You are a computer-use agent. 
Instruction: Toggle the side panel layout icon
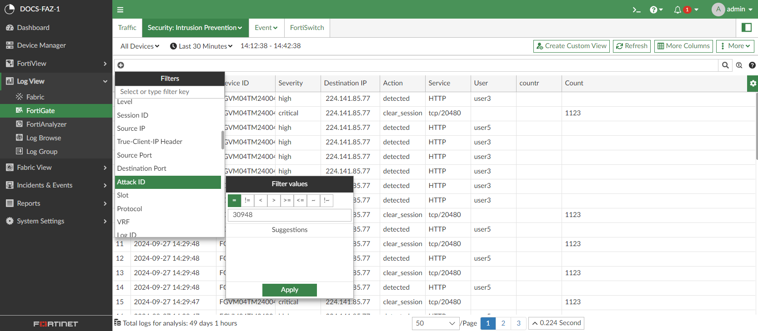pos(747,28)
